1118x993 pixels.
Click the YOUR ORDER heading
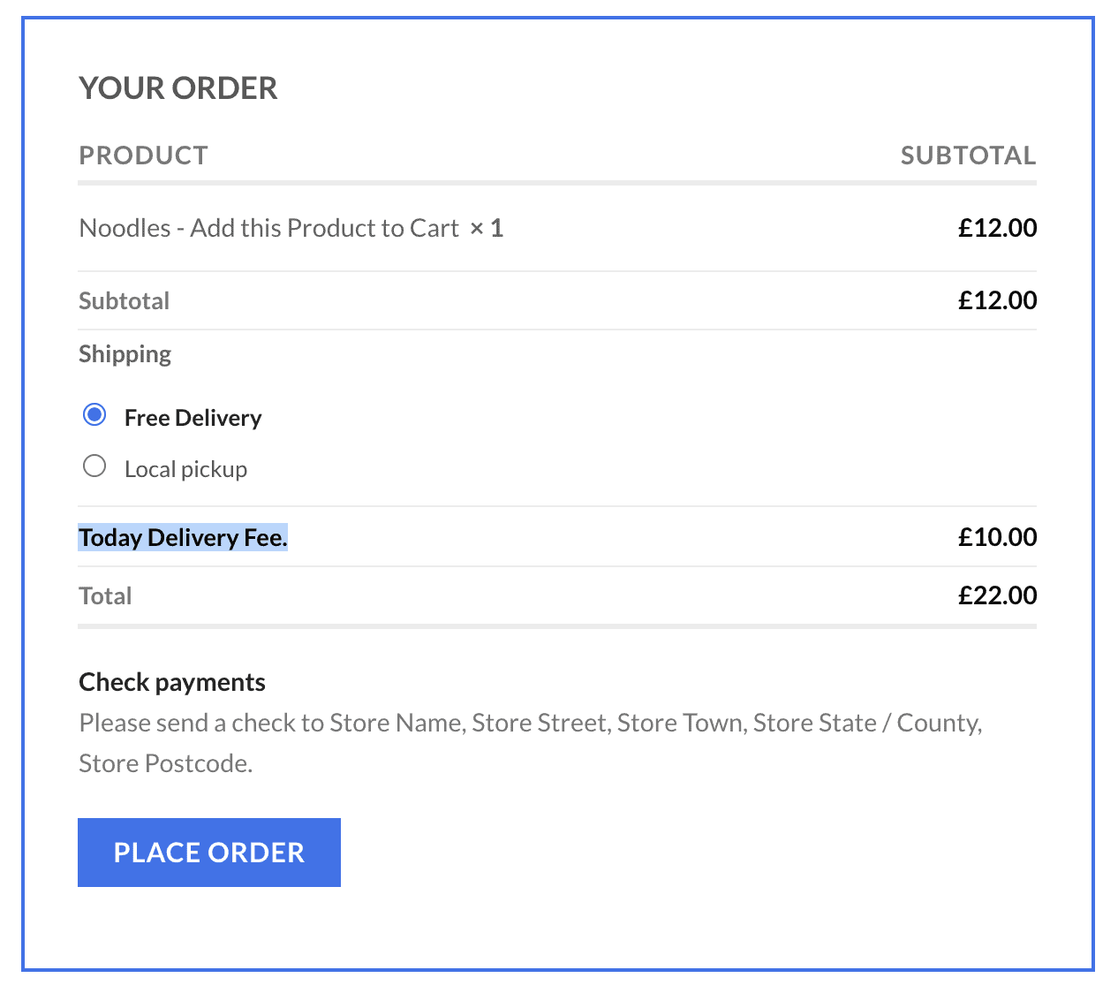pos(178,87)
